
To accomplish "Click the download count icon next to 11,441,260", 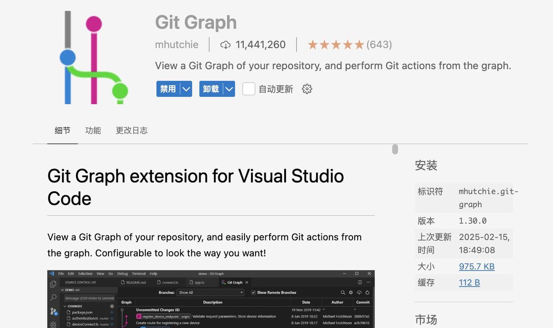I will click(x=226, y=45).
